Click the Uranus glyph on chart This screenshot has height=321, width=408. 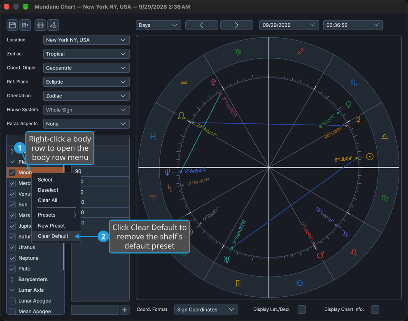[226, 259]
